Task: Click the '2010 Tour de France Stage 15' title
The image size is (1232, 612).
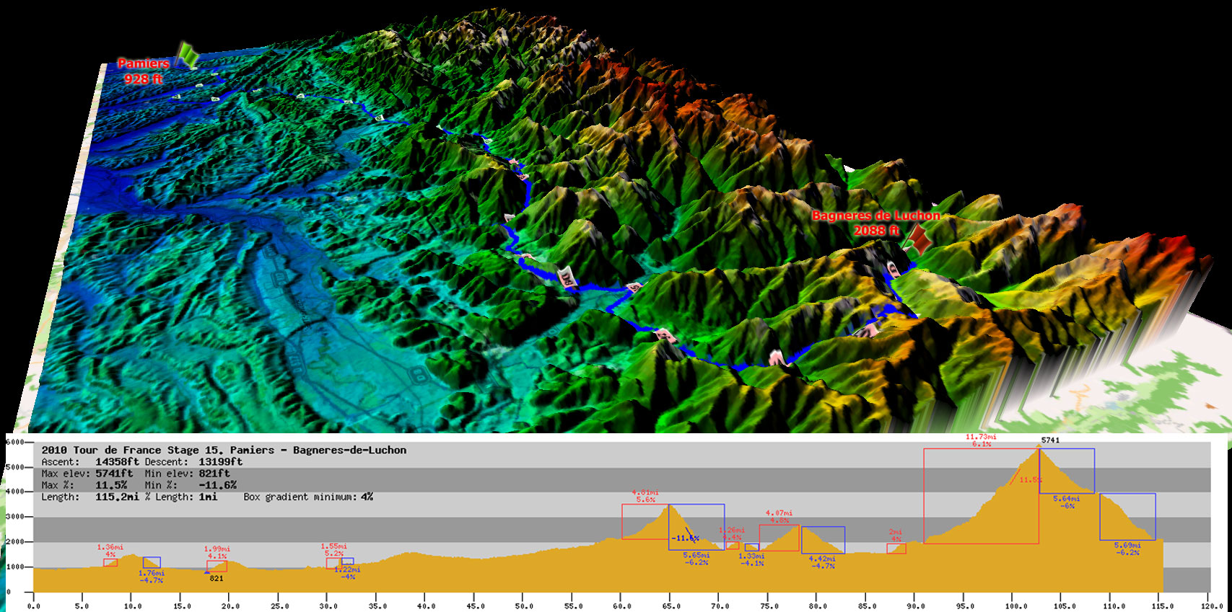Action: tap(224, 450)
